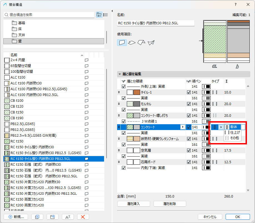Select the roof usage icon
This screenshot has height=223, width=255.
141,43
